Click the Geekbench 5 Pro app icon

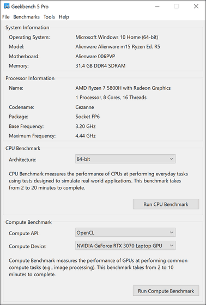(x=7, y=6)
